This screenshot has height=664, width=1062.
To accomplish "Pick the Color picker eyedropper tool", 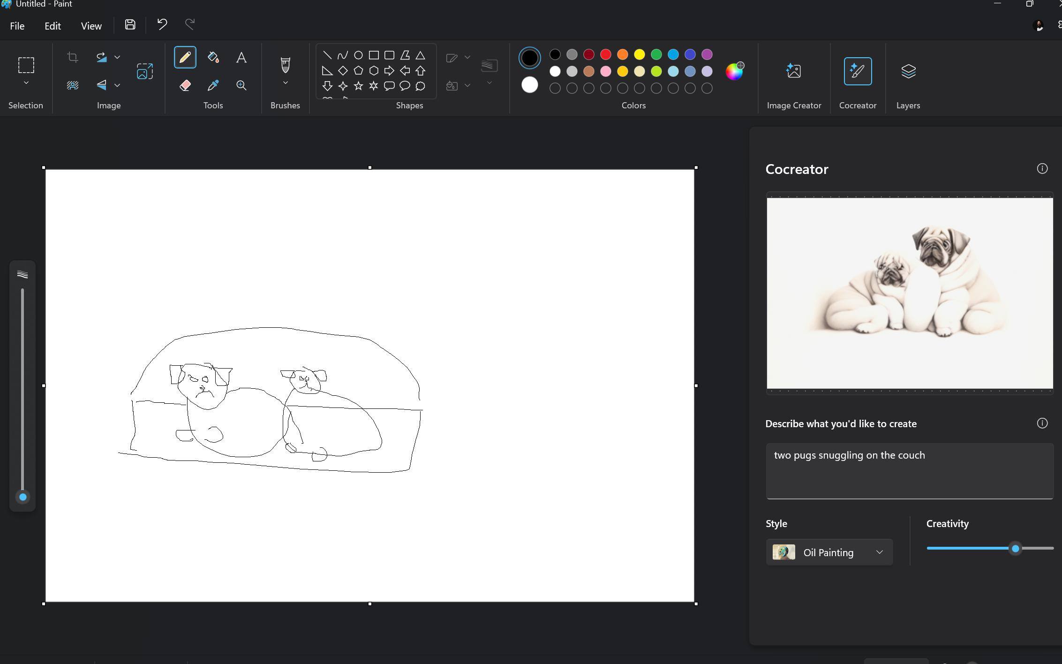I will click(213, 85).
